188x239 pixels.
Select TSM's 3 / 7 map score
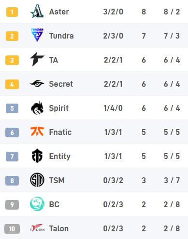point(172,180)
